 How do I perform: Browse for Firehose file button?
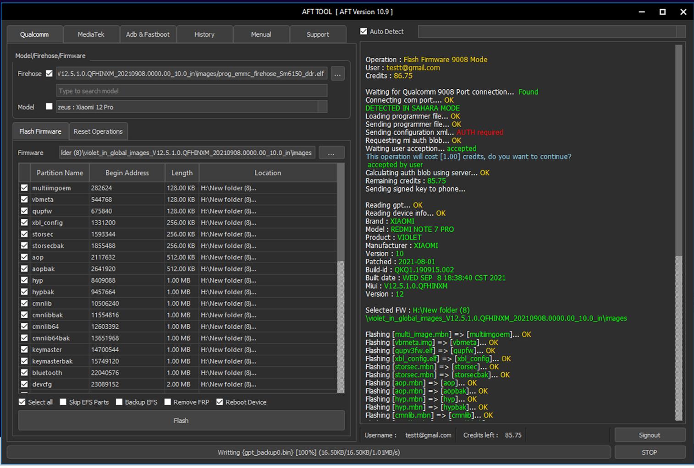coord(338,74)
